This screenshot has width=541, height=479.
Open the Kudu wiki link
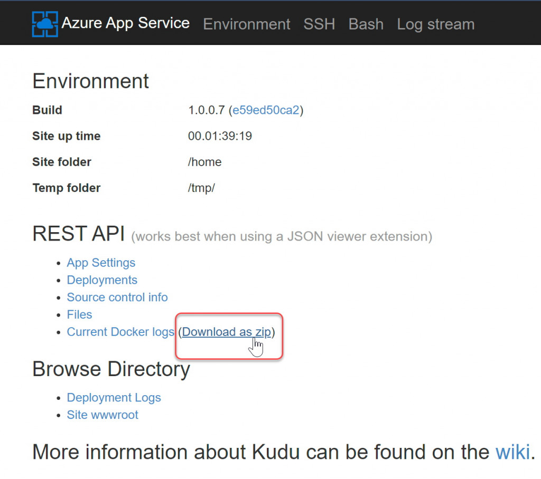coord(512,452)
